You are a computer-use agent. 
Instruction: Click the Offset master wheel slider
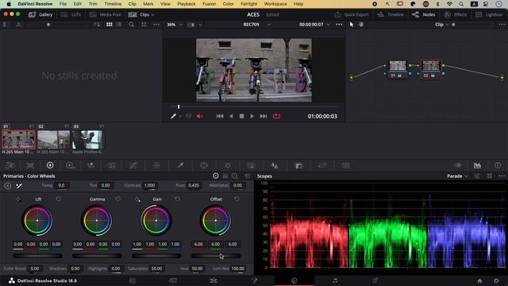tap(216, 256)
